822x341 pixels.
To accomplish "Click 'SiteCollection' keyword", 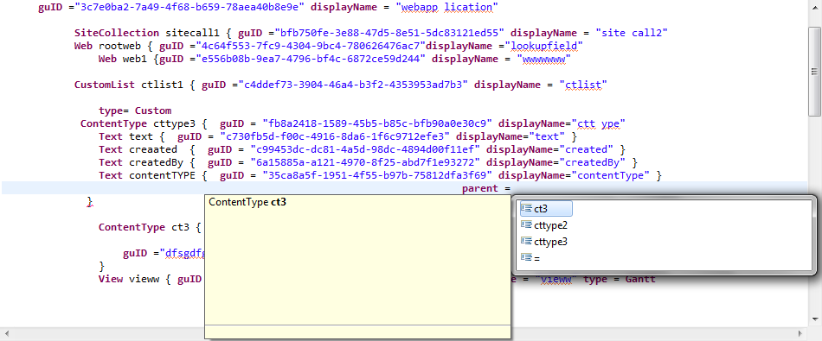I will click(117, 33).
